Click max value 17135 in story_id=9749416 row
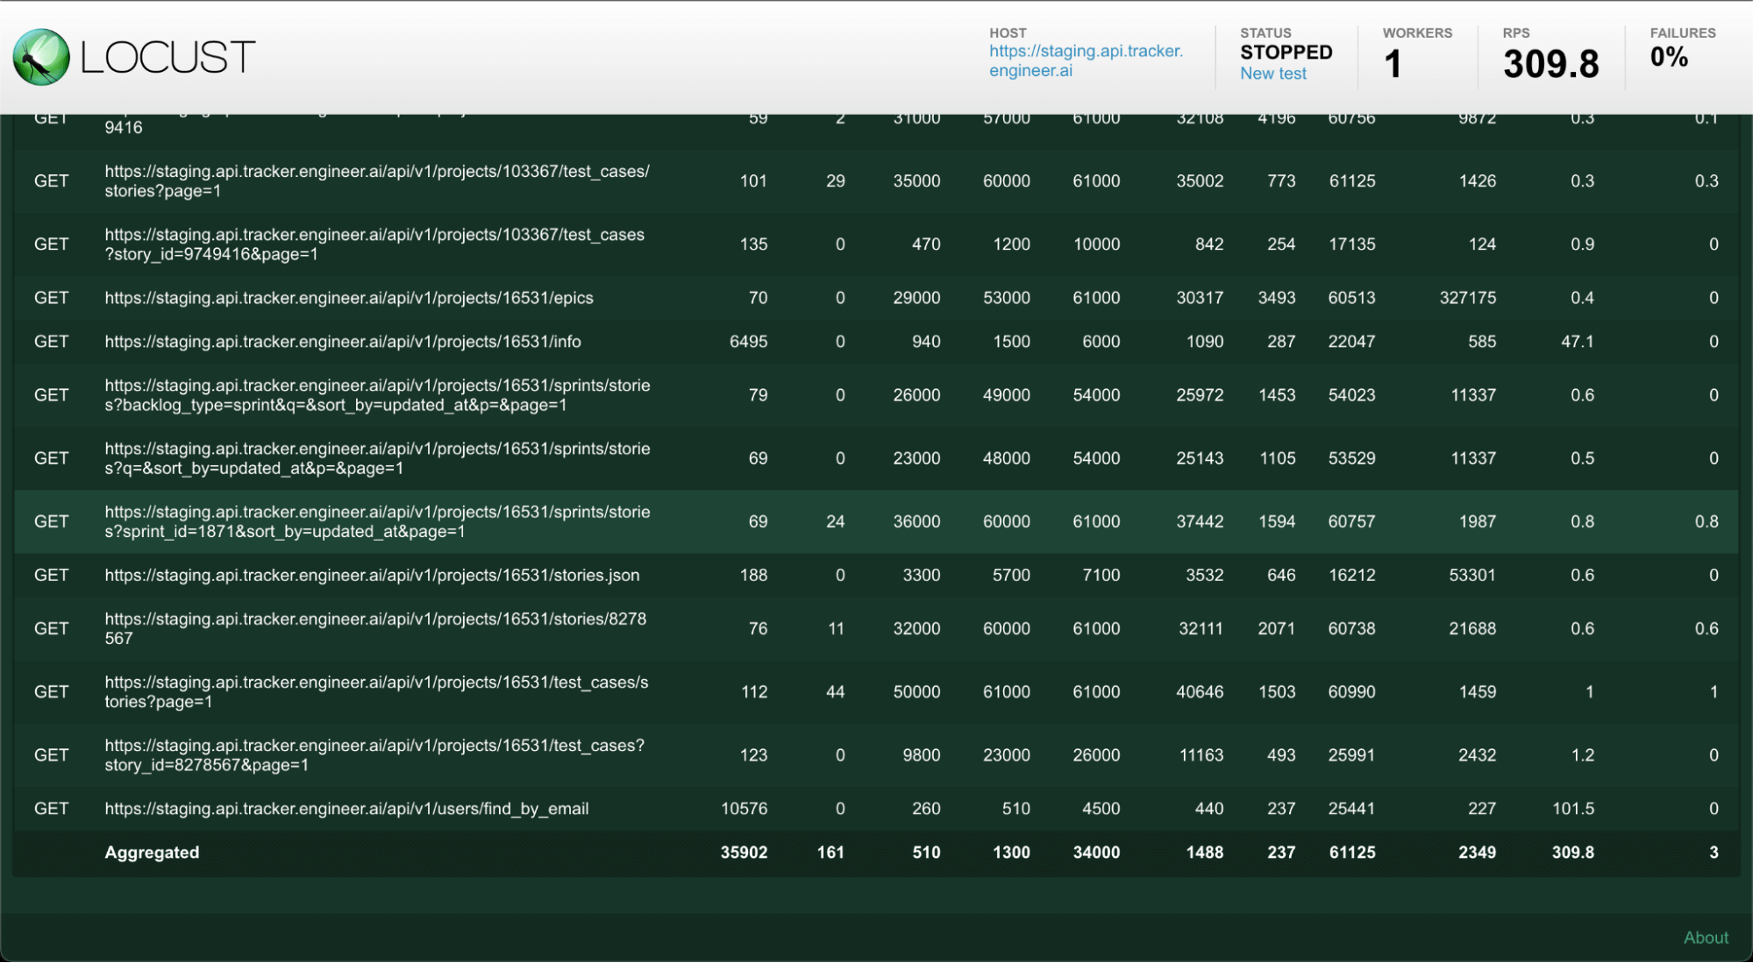The height and width of the screenshot is (963, 1753). (1351, 244)
